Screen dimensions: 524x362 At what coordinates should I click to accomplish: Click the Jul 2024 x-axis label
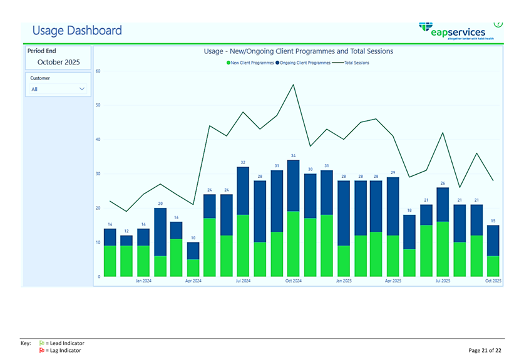[x=243, y=281]
